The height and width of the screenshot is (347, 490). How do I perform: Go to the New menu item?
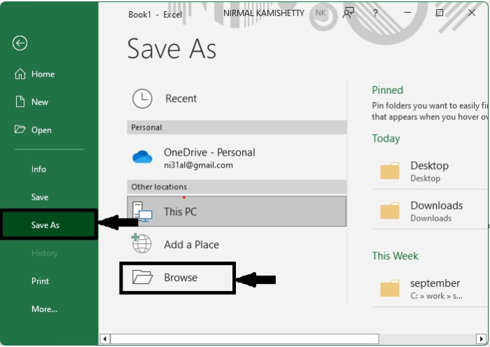click(x=40, y=102)
